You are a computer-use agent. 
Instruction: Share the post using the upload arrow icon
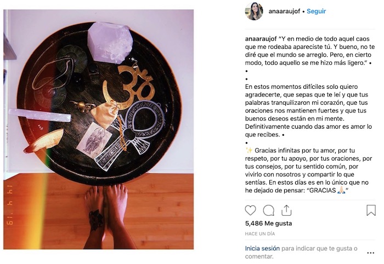286,210
